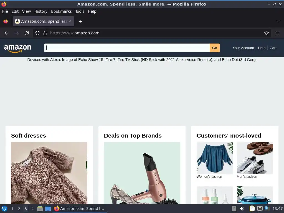This screenshot has width=284, height=213.
Task: Click the Devices with Alexa banner text
Action: click(142, 60)
